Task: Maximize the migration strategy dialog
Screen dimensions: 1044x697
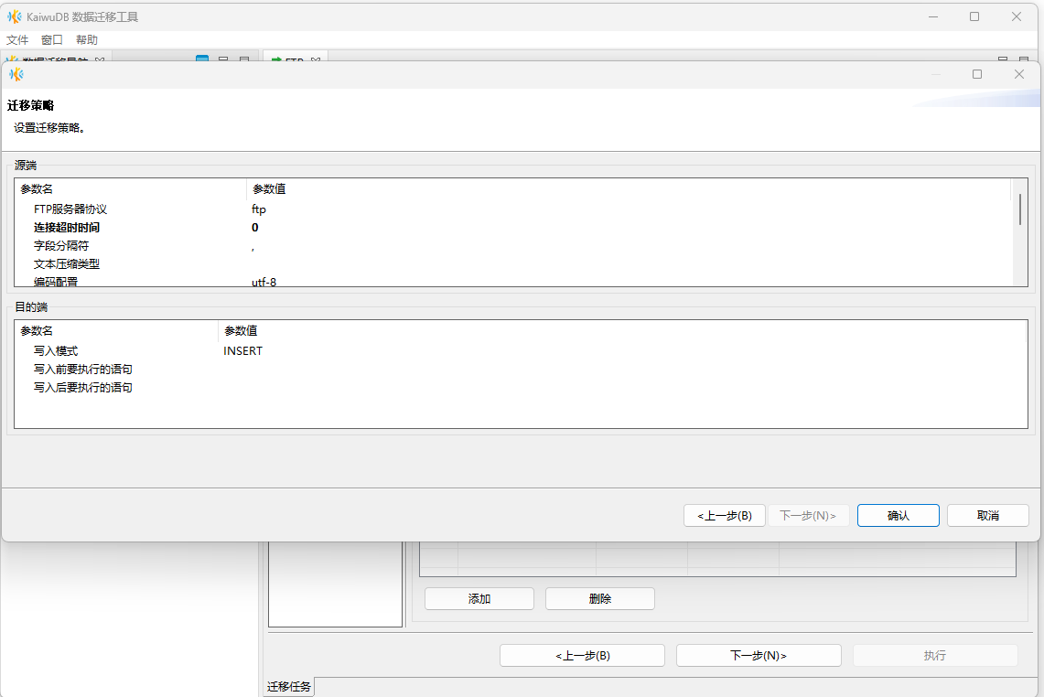Action: (x=977, y=74)
